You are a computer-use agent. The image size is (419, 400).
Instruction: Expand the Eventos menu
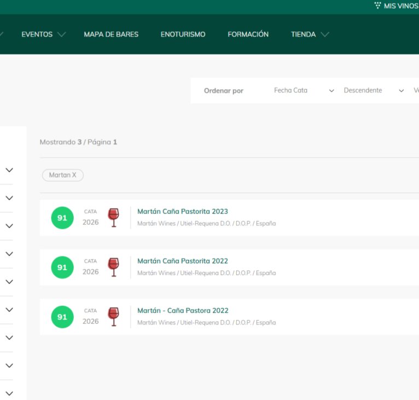(43, 34)
